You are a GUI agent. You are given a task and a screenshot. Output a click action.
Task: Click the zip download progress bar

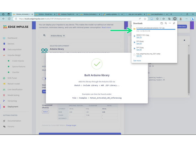point(156,29)
